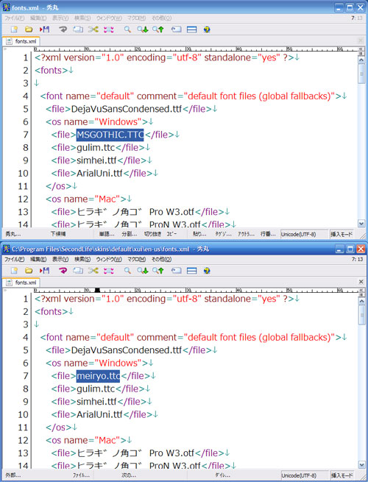Click ﾀﾞｲﾚ... button in lower status bar
The width and height of the screenshot is (368, 482).
pyautogui.click(x=222, y=475)
